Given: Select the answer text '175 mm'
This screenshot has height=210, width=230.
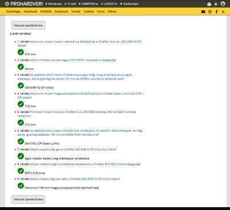Looking at the screenshot, I should (30, 106).
